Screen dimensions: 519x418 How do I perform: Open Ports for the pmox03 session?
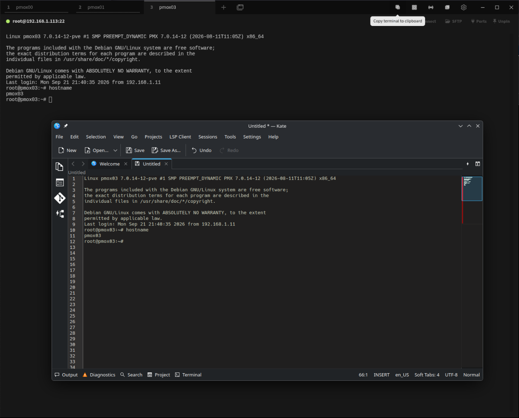[479, 21]
